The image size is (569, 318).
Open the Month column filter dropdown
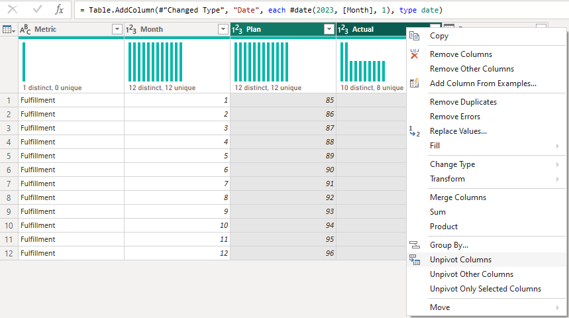tap(223, 29)
